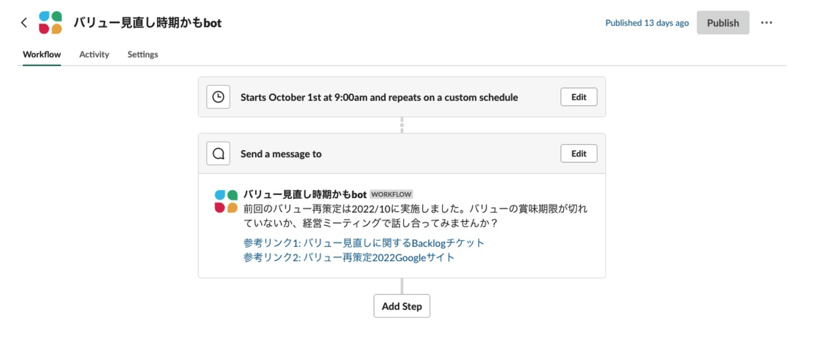Click the bot avatar in the message preview
The width and height of the screenshot is (814, 337).
(x=226, y=202)
